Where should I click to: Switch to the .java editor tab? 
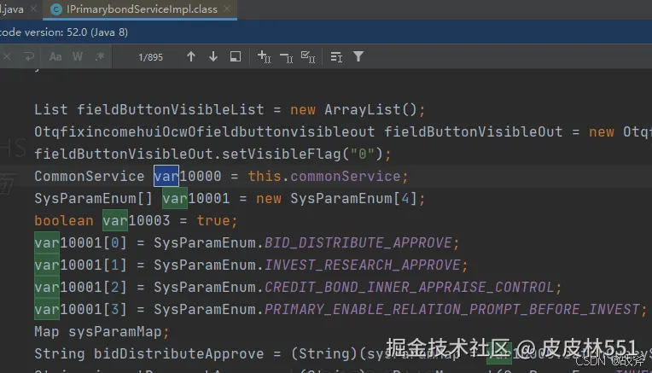(x=12, y=9)
